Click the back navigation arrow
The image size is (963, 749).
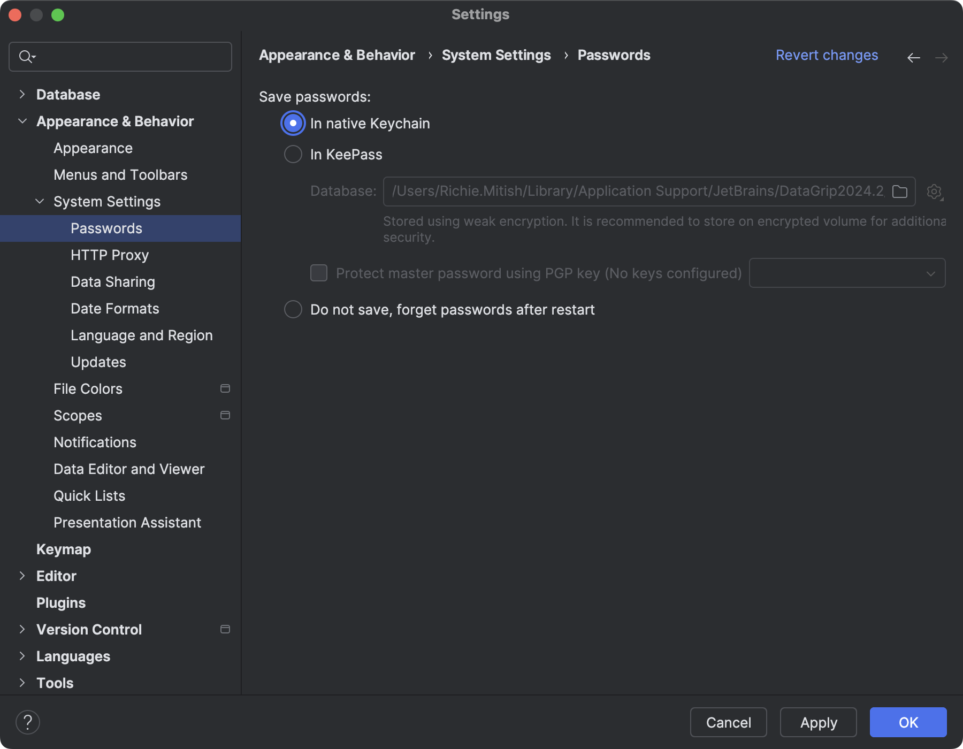coord(913,57)
